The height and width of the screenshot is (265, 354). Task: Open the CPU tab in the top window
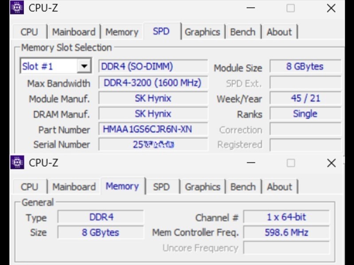(x=29, y=32)
